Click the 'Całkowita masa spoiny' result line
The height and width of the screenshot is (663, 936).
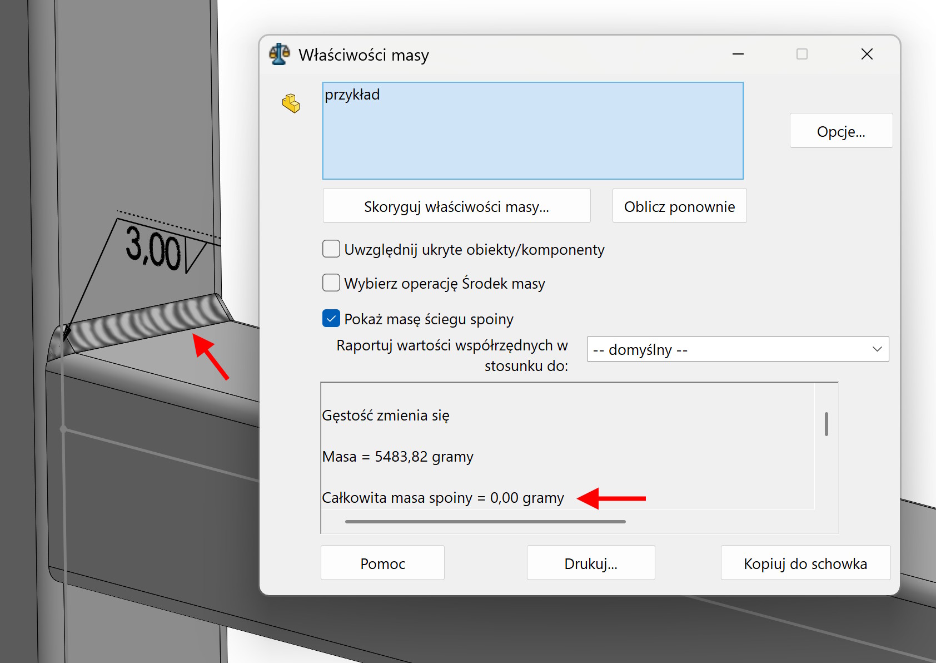pyautogui.click(x=442, y=498)
